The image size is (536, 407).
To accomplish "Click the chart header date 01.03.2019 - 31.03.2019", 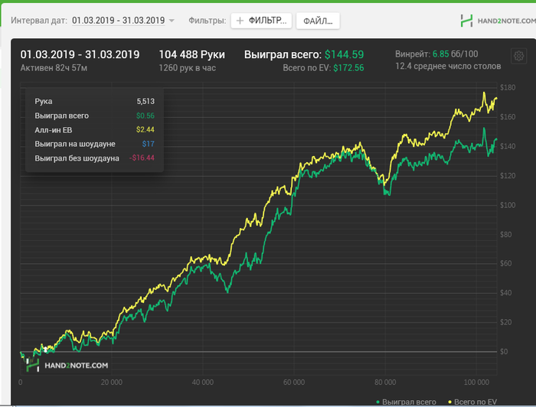I will pos(80,54).
